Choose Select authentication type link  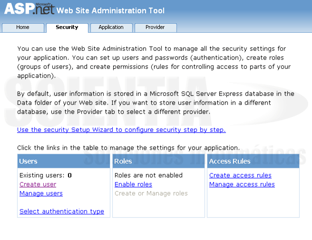click(x=62, y=211)
